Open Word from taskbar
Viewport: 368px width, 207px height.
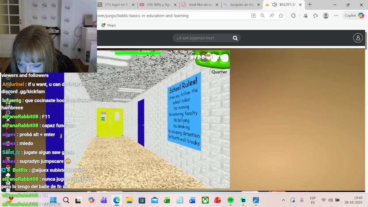192,200
